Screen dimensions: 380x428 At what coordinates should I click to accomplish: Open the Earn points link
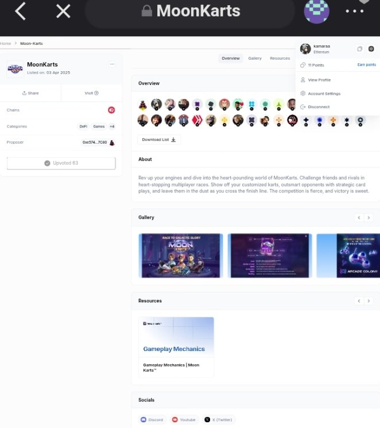coord(367,65)
